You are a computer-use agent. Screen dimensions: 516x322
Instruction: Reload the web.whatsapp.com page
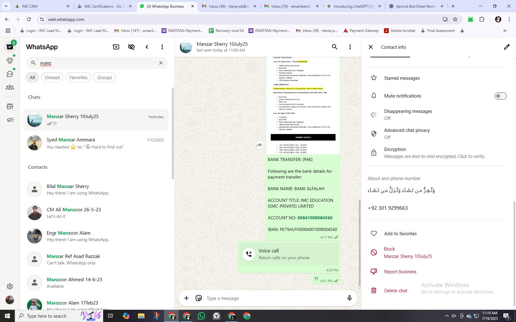click(29, 19)
